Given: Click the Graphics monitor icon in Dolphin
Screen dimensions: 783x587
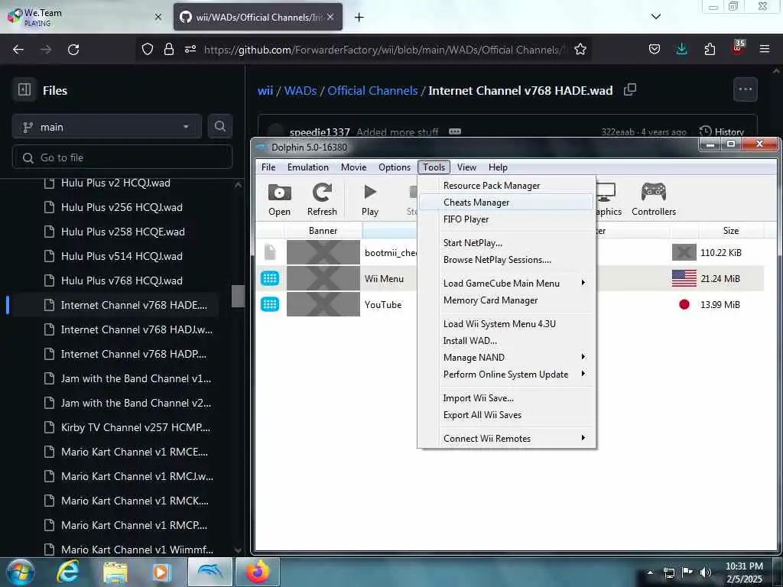Looking at the screenshot, I should coord(606,192).
